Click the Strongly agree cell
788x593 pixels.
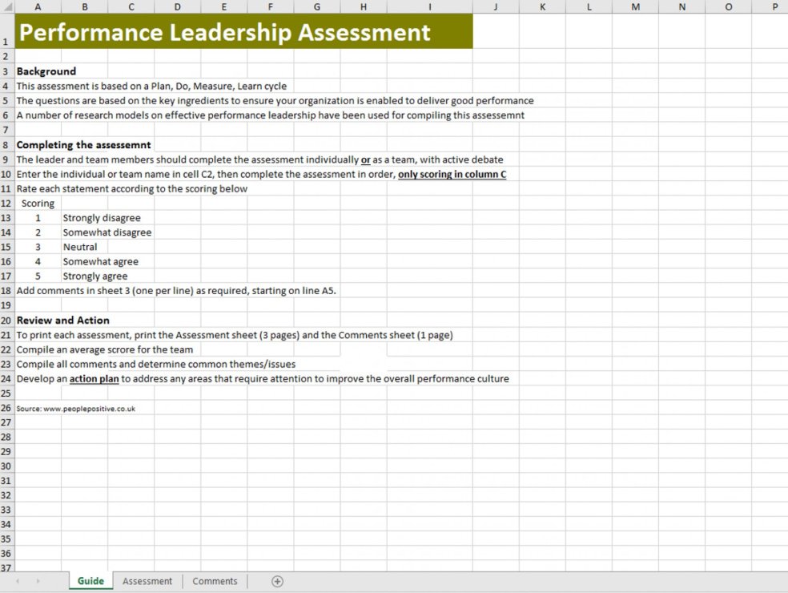click(94, 276)
